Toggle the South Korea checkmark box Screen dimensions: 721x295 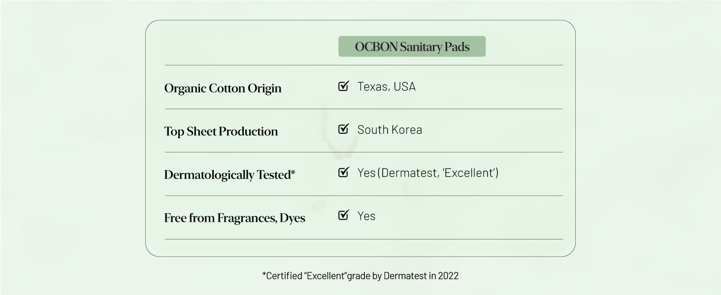tap(343, 130)
